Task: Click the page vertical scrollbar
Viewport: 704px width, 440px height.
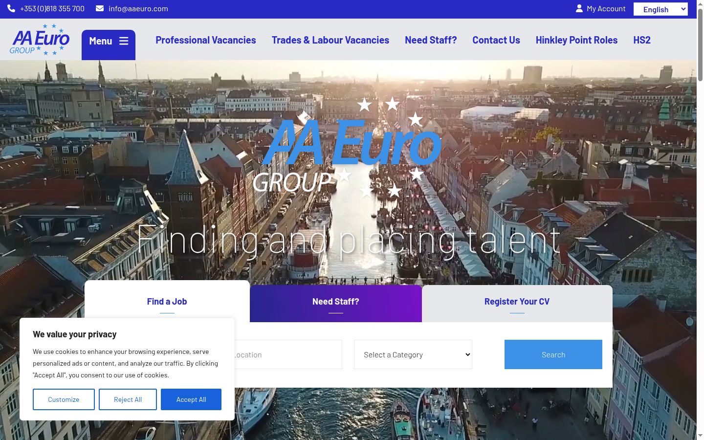Action: (700, 45)
